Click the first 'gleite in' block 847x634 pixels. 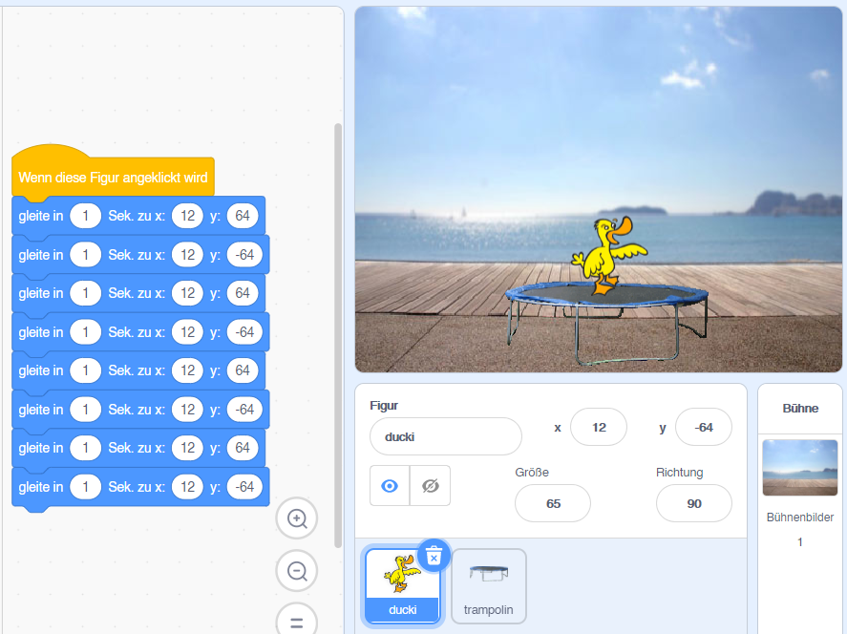coord(40,217)
